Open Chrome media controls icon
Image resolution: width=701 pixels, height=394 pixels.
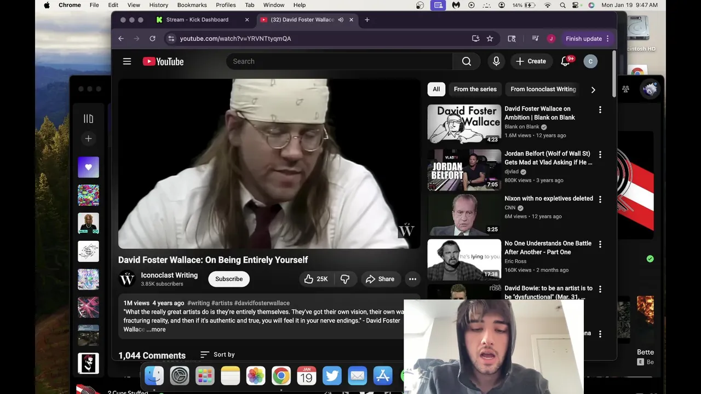[535, 38]
